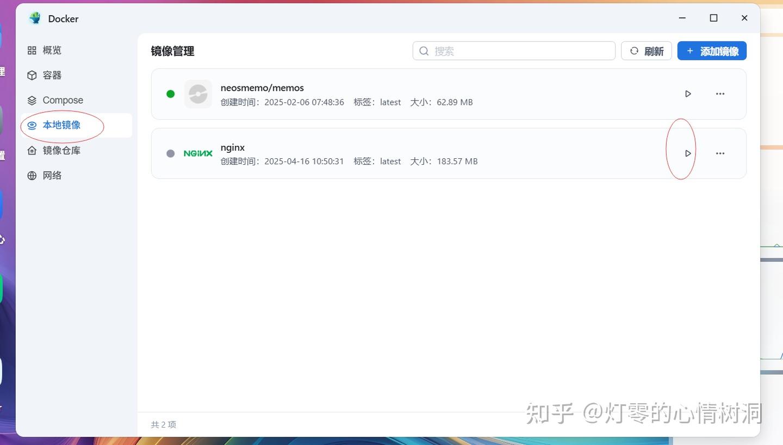Click the plus icon on 添加镜像 button
Screen dimensions: 783x445
pos(689,51)
